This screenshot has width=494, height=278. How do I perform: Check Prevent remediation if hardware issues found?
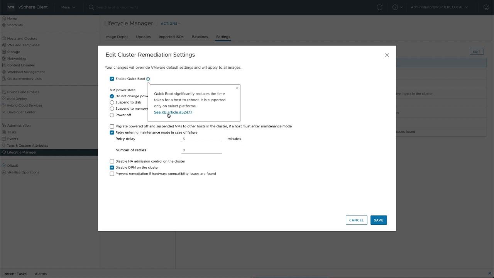pos(112,174)
